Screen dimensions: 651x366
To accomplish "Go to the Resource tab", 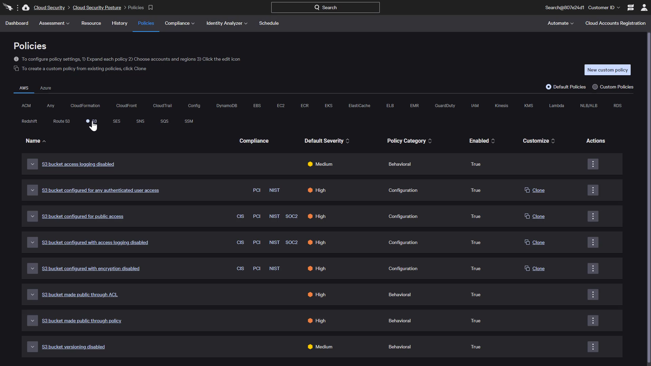I will 91,23.
